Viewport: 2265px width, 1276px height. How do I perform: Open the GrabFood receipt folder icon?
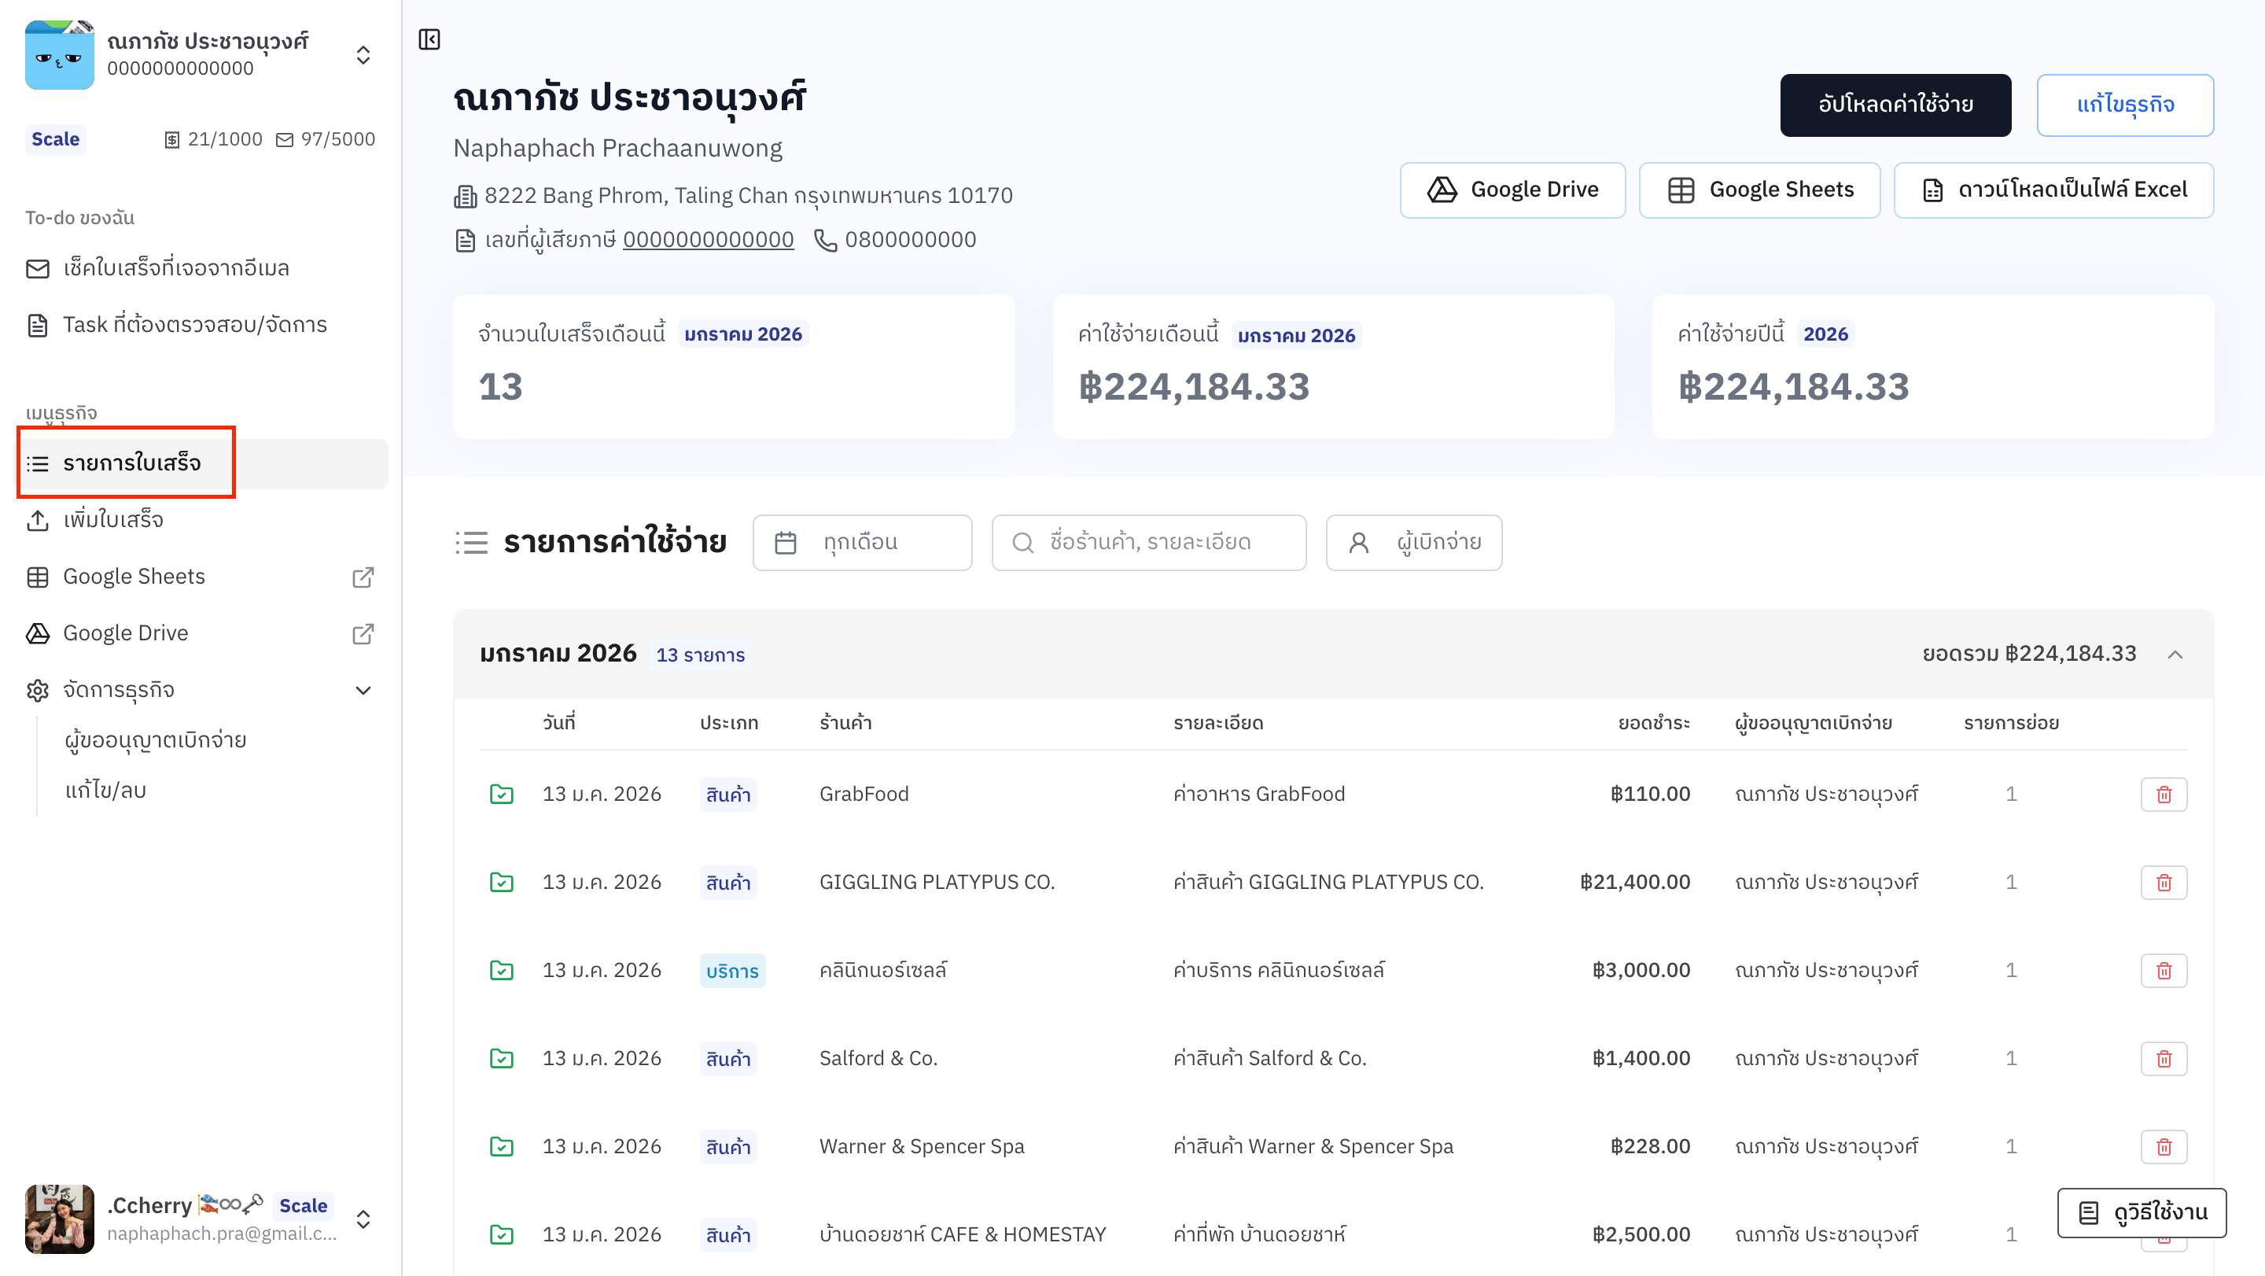tap(501, 794)
